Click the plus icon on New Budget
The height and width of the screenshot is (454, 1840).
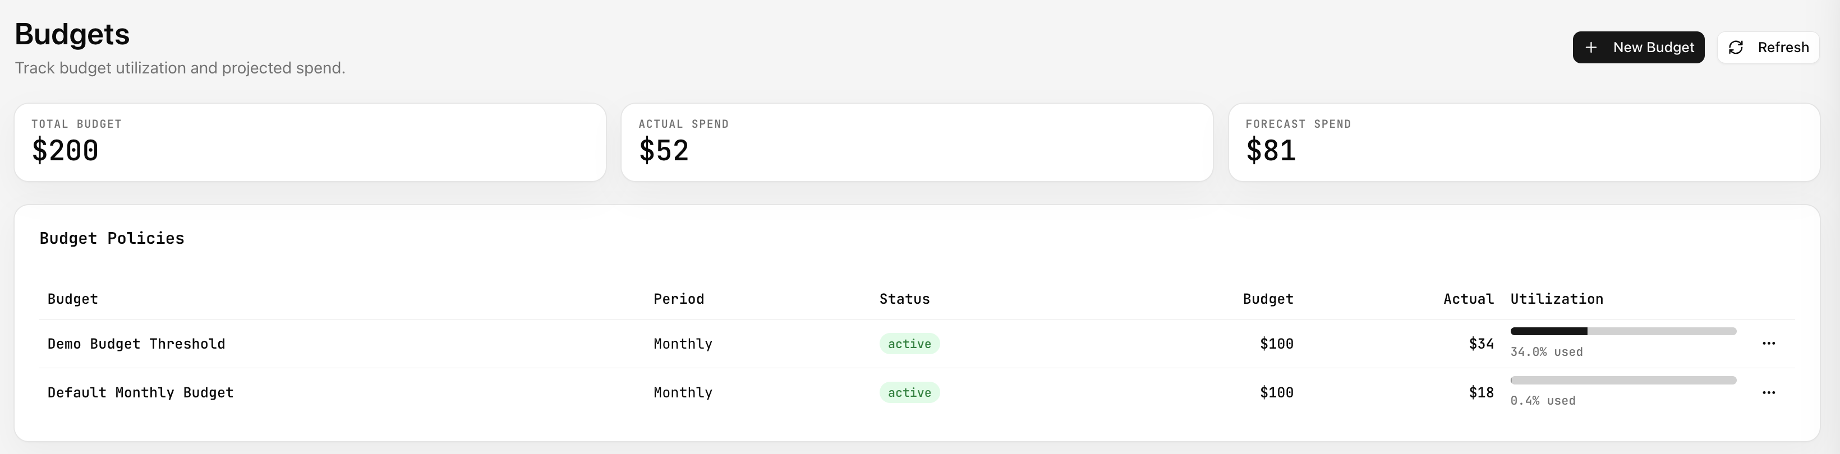1591,48
